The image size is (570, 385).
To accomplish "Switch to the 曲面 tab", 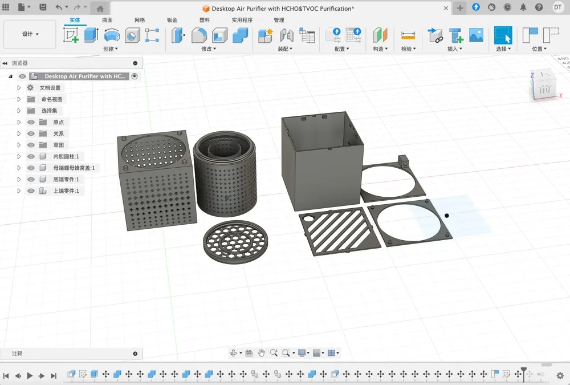I will (107, 20).
